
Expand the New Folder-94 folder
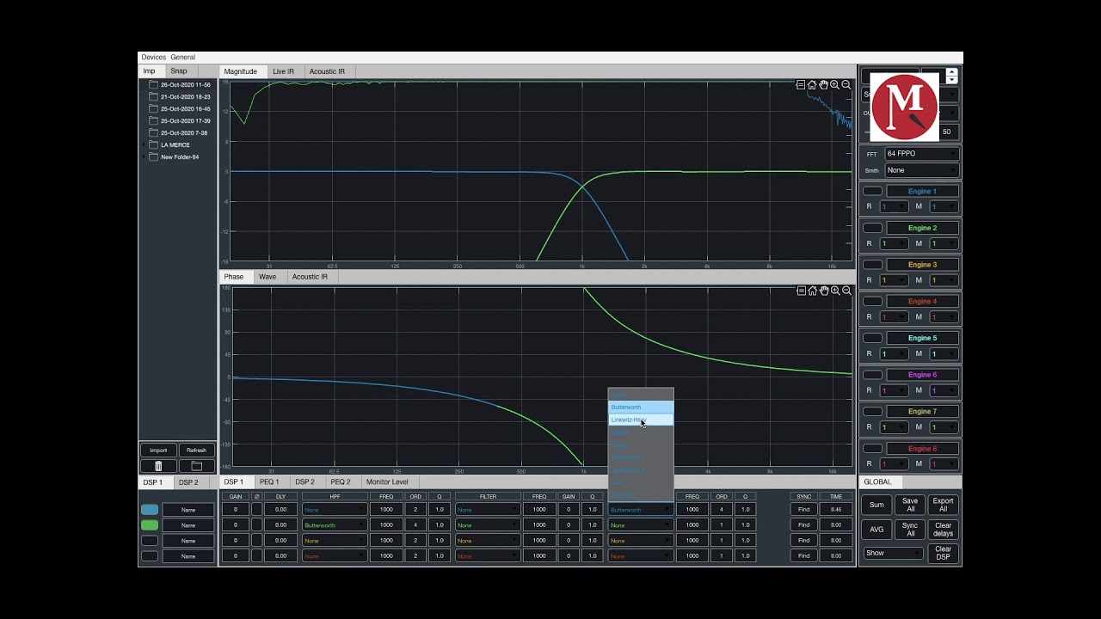[x=144, y=157]
